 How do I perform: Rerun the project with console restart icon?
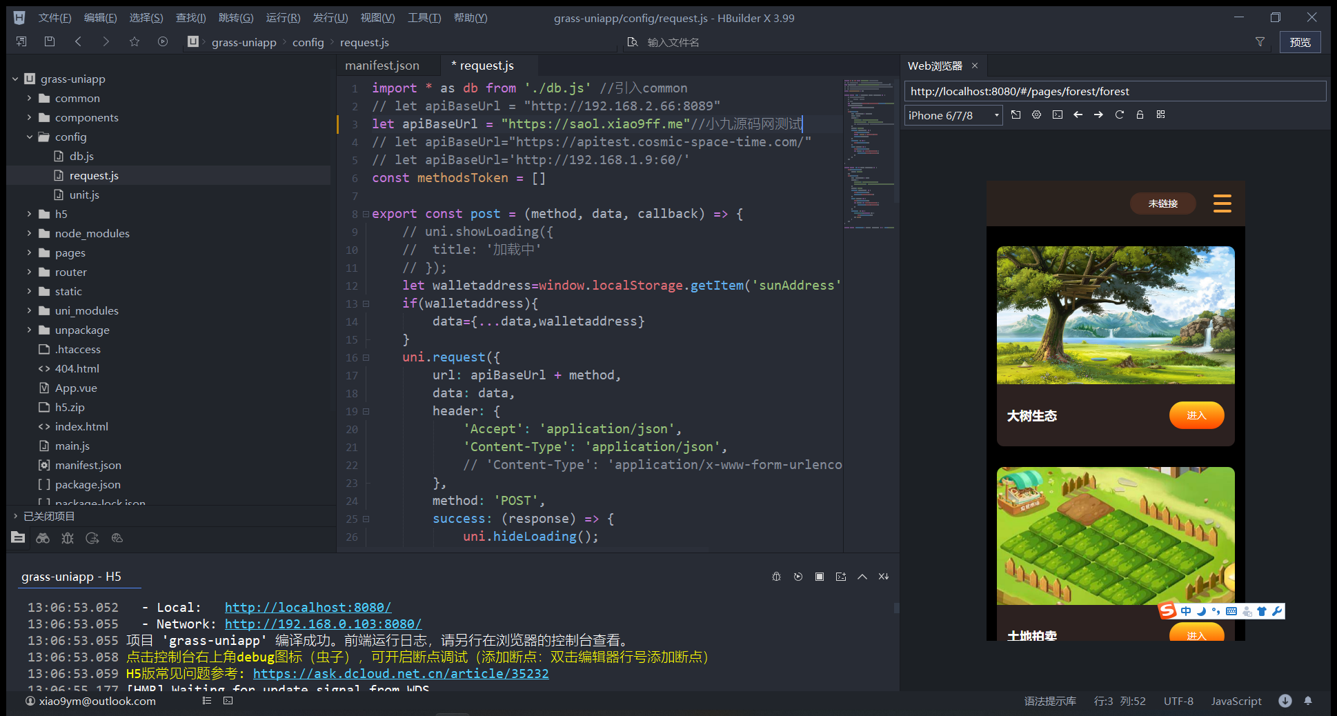pyautogui.click(x=798, y=577)
